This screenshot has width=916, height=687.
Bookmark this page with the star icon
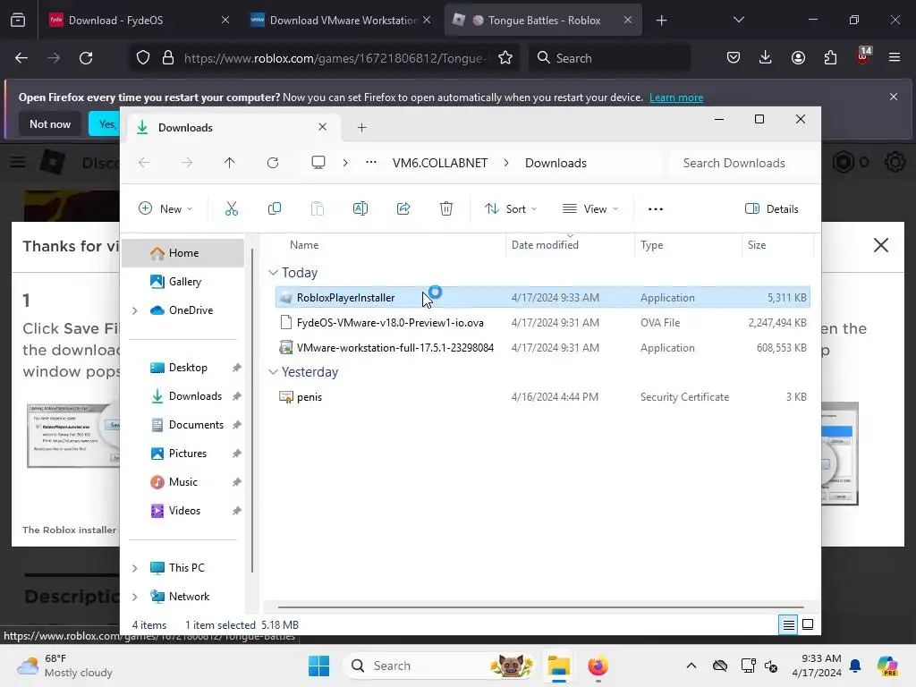click(505, 58)
